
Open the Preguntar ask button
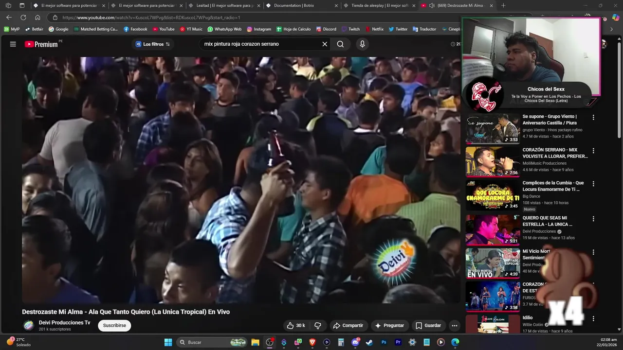(x=389, y=325)
